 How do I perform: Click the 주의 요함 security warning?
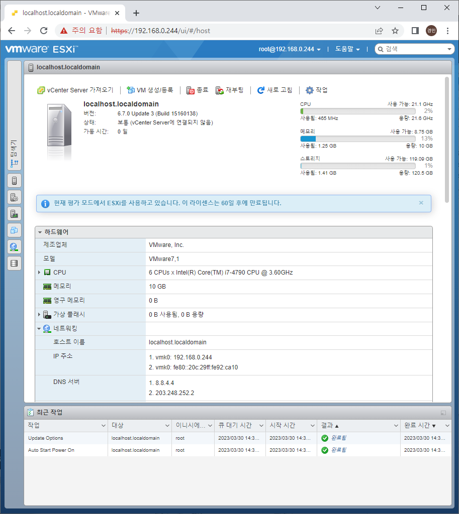pyautogui.click(x=81, y=31)
